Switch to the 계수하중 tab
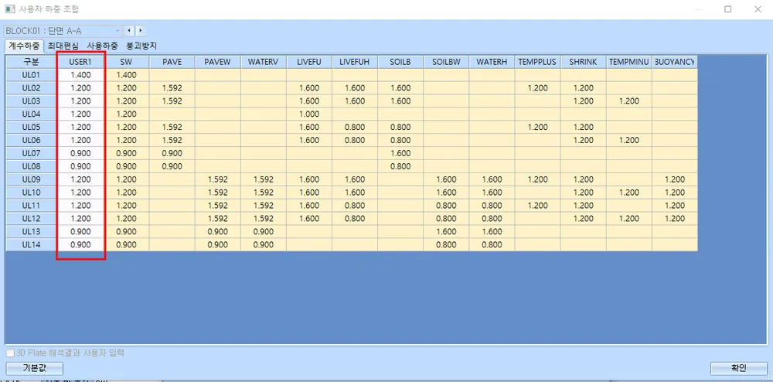 coord(24,46)
